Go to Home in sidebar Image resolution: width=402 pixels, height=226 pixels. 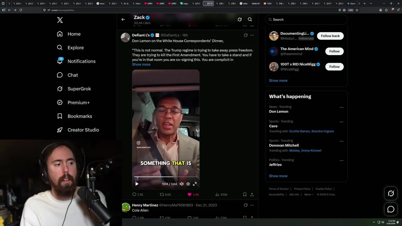(69, 34)
